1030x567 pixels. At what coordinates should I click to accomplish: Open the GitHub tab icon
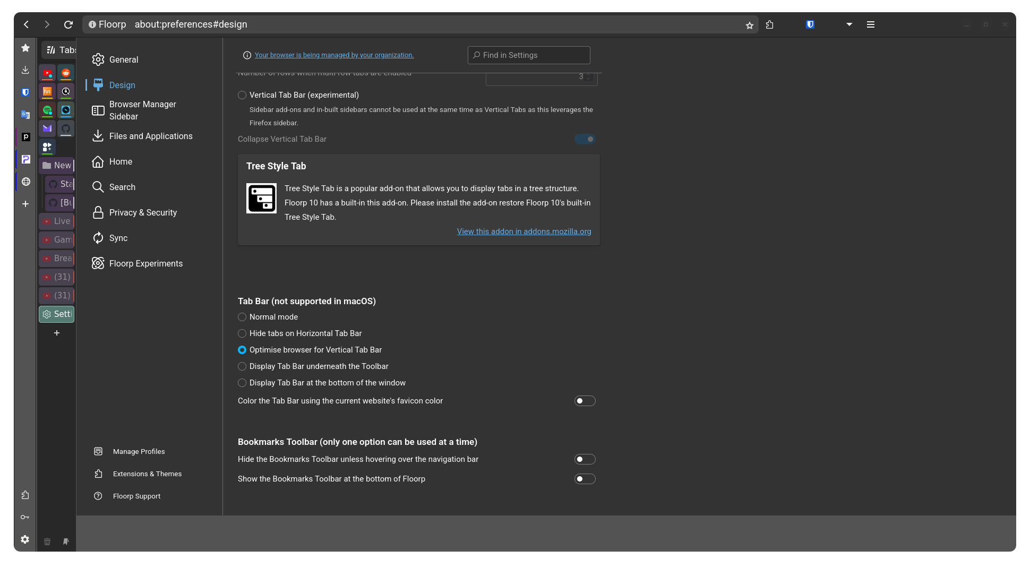(x=66, y=128)
